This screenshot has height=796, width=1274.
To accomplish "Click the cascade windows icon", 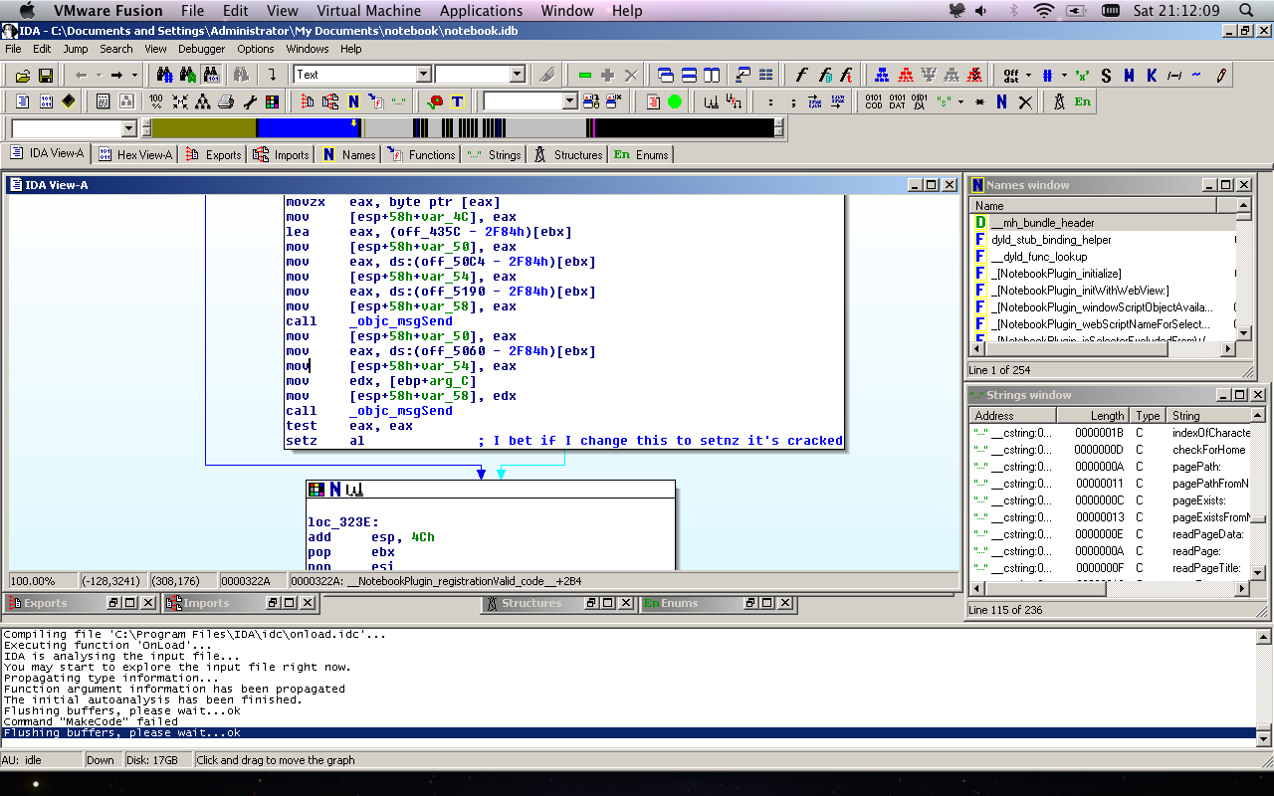I will coord(665,75).
